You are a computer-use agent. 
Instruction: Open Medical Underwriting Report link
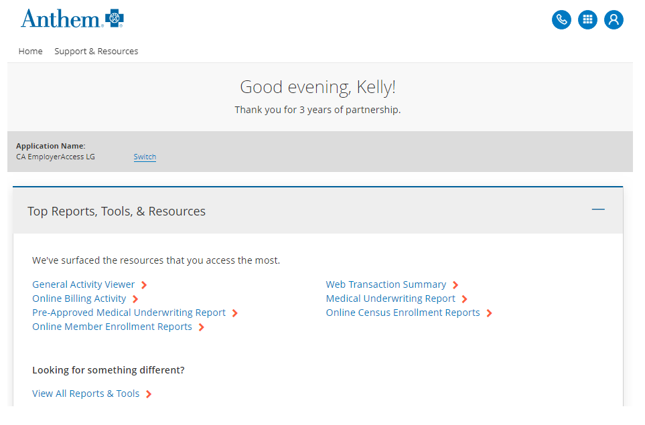coord(390,299)
